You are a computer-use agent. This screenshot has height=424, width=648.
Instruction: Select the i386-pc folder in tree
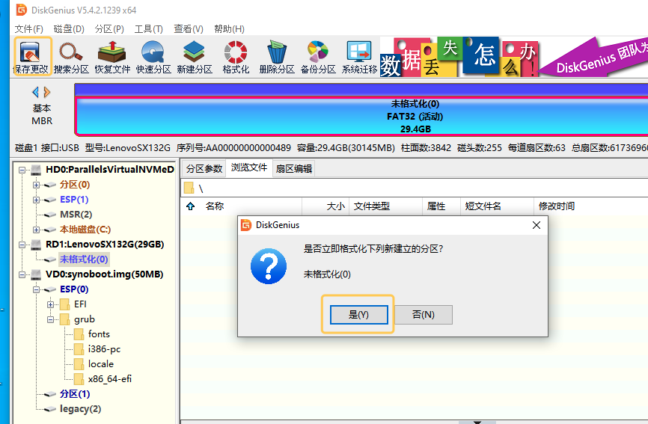click(104, 349)
